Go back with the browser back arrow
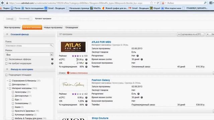214x120 pixels. [3, 3]
